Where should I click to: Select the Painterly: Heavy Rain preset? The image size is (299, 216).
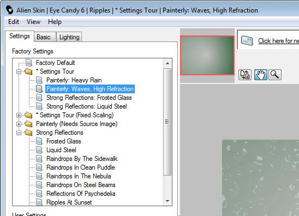click(x=74, y=80)
